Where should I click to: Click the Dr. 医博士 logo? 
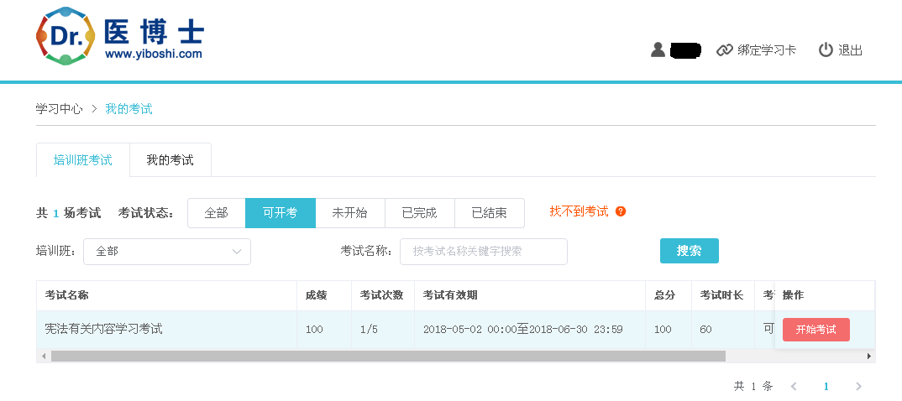pos(119,36)
